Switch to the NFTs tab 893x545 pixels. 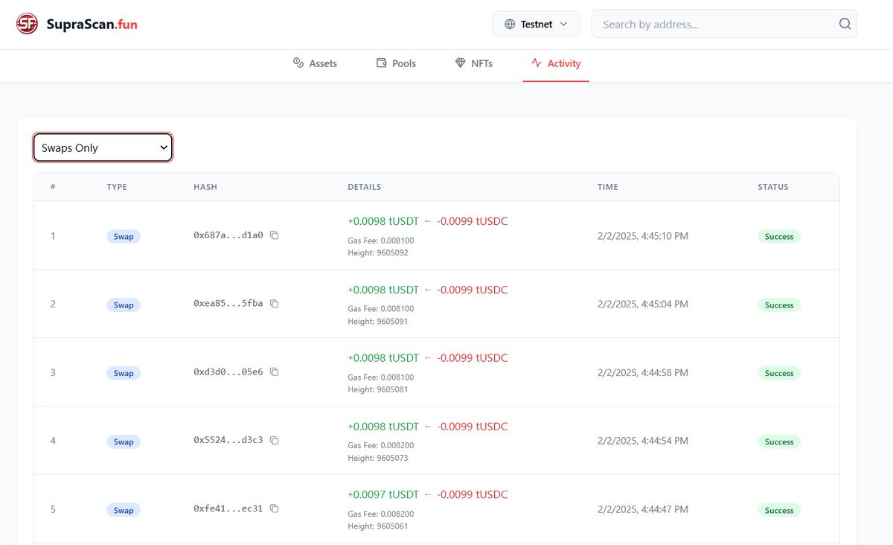click(473, 63)
